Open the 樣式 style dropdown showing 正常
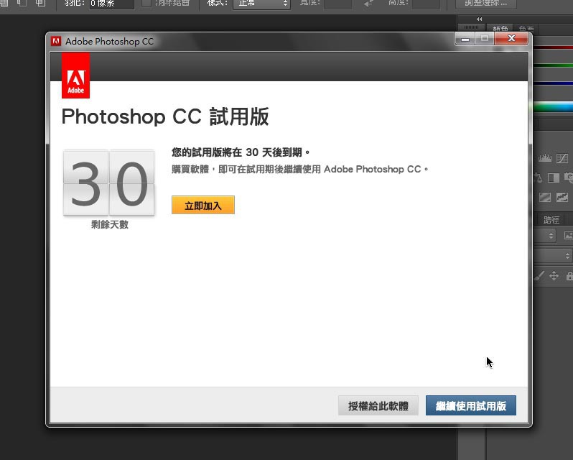Screen dimensions: 573x460 point(261,4)
